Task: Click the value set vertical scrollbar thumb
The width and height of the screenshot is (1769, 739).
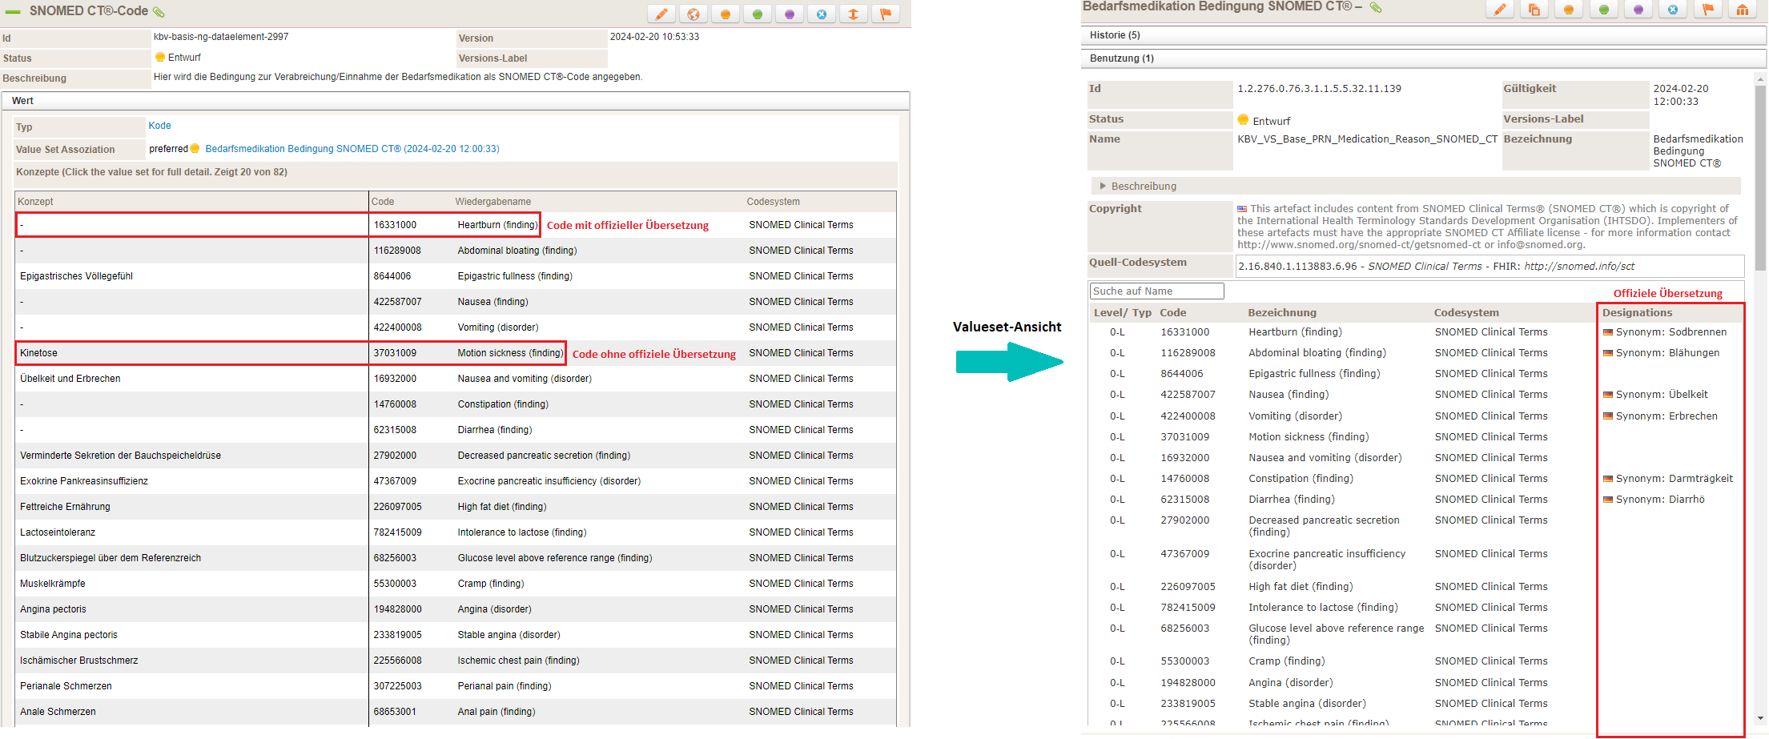Action: [1759, 176]
